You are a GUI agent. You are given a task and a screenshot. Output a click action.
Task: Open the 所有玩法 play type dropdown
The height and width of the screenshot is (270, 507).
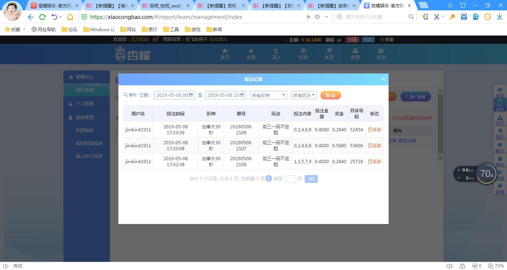(304, 95)
